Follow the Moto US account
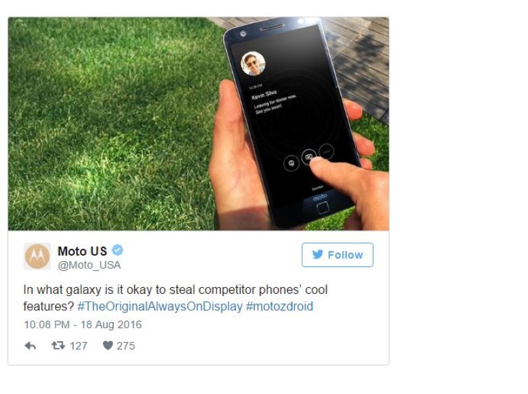The height and width of the screenshot is (394, 528). pyautogui.click(x=337, y=255)
